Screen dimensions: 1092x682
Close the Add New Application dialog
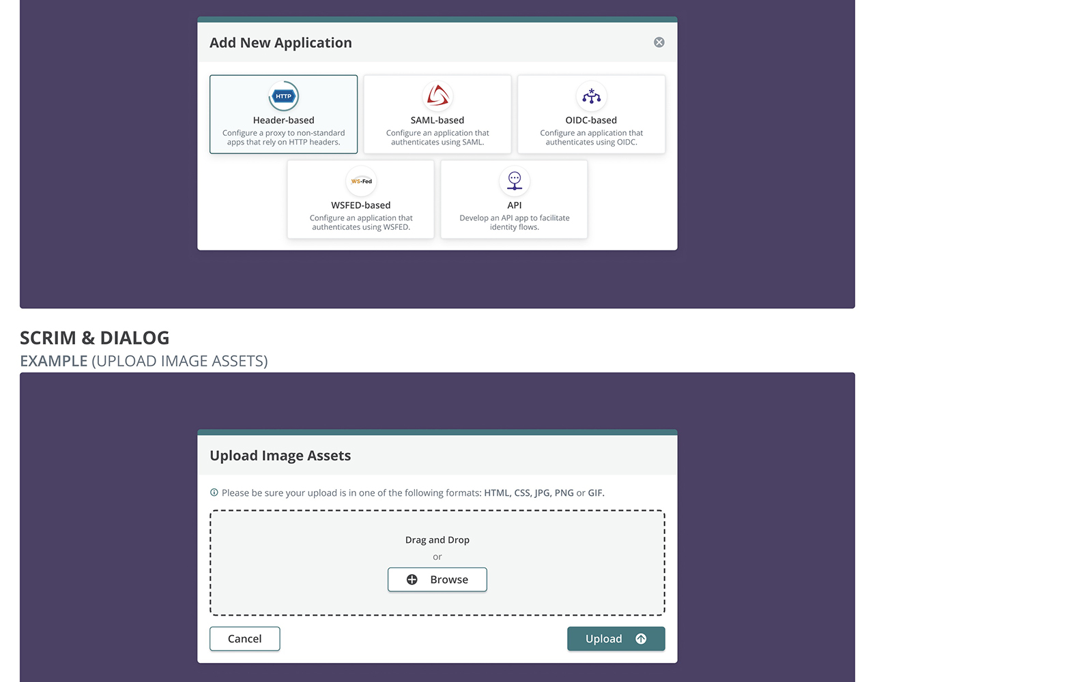(x=659, y=42)
